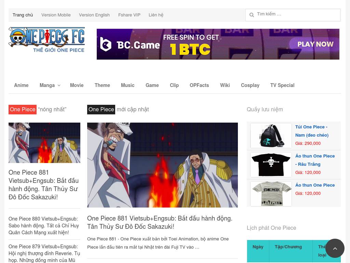The height and width of the screenshot is (263, 350).
Task: Open the Clip category
Action: click(174, 85)
